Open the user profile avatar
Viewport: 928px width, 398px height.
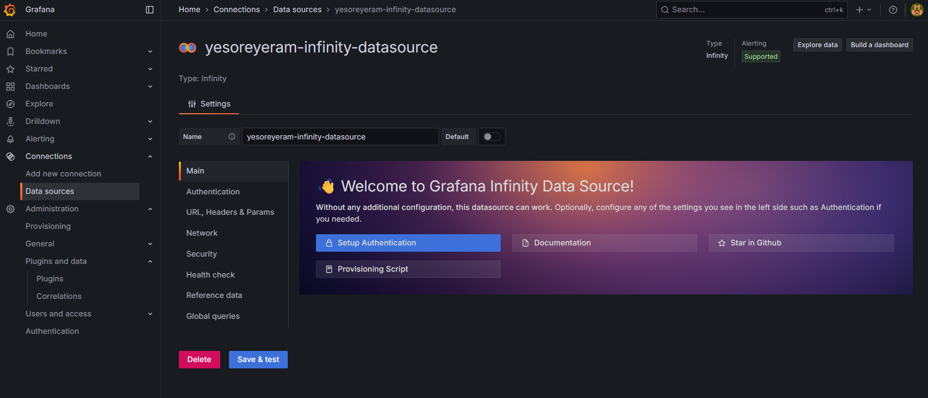916,10
